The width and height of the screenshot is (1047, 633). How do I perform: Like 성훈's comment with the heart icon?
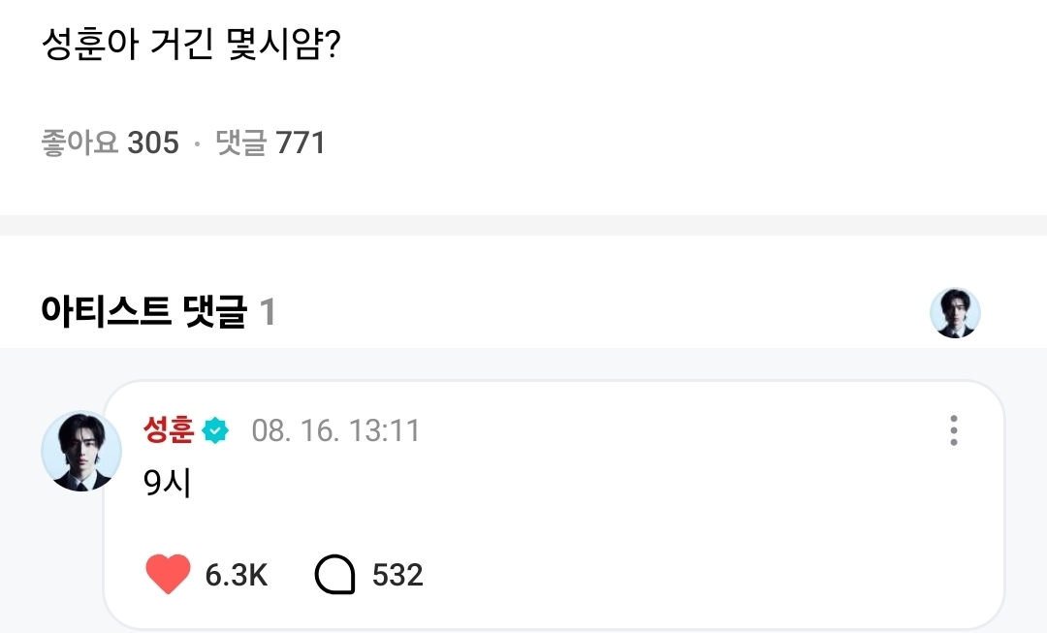pos(168,575)
